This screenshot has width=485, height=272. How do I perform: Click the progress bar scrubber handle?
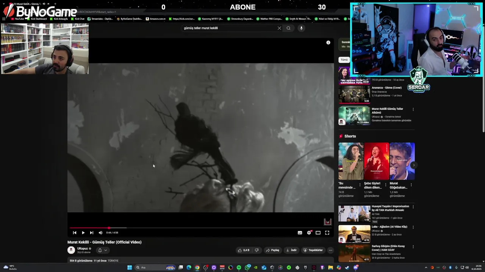[109, 228]
